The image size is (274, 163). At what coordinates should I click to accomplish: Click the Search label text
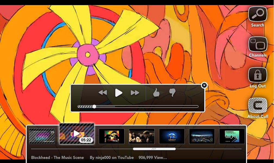click(257, 25)
